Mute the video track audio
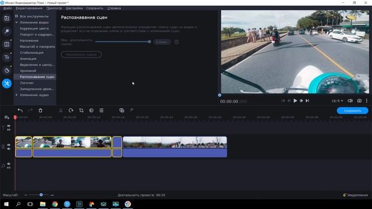This screenshot has height=209, width=372. click(x=9, y=149)
